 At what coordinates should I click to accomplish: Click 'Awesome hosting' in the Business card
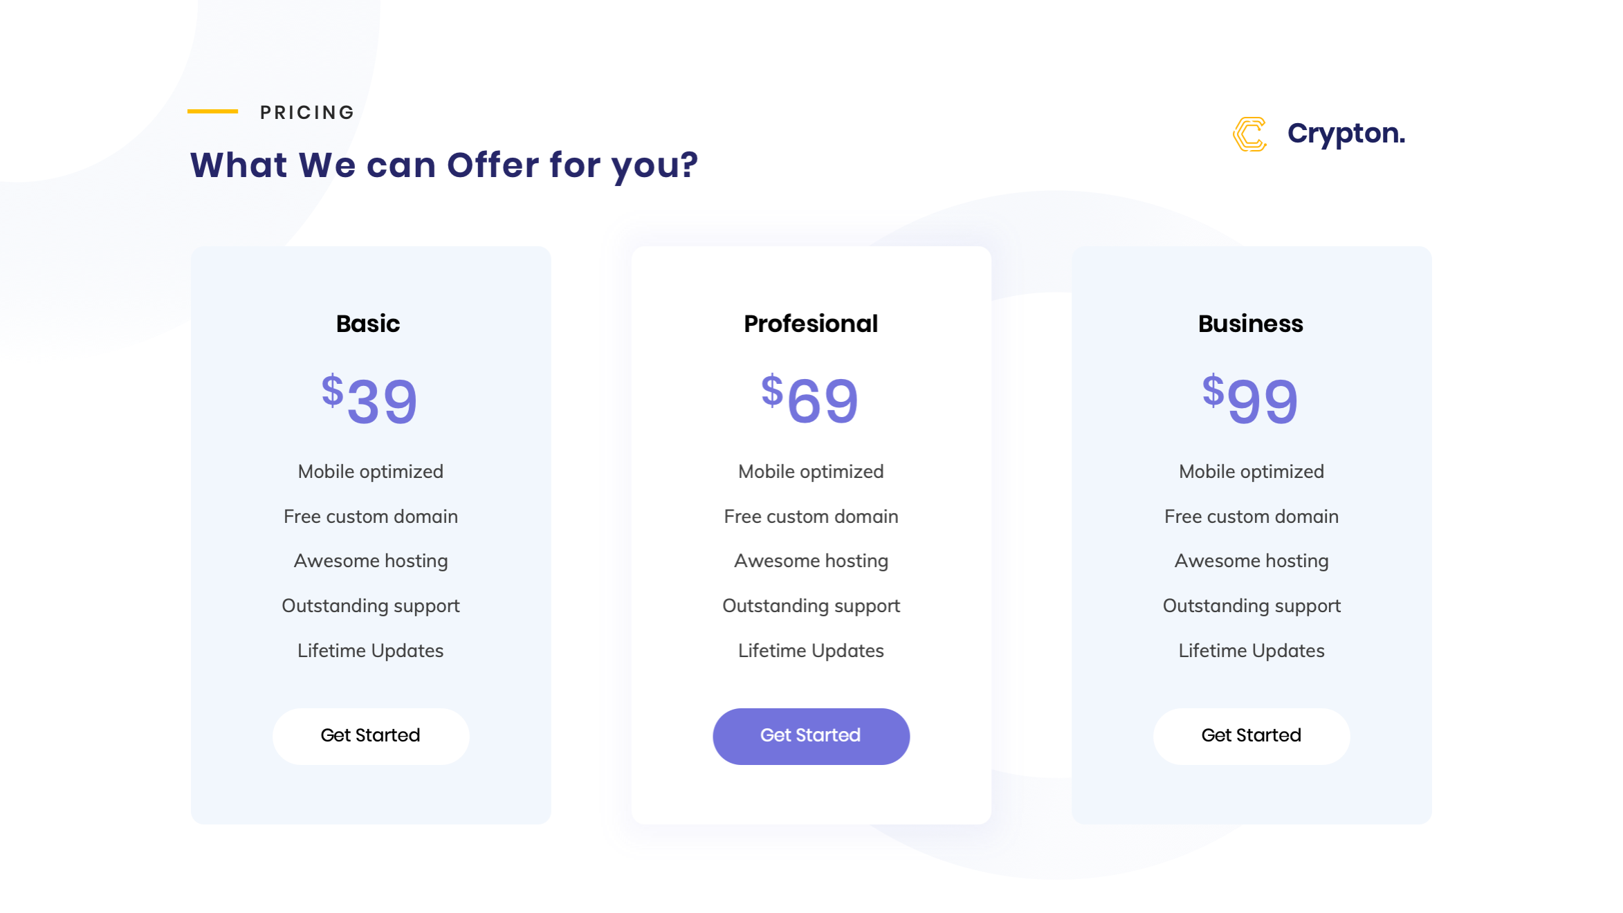click(x=1251, y=561)
